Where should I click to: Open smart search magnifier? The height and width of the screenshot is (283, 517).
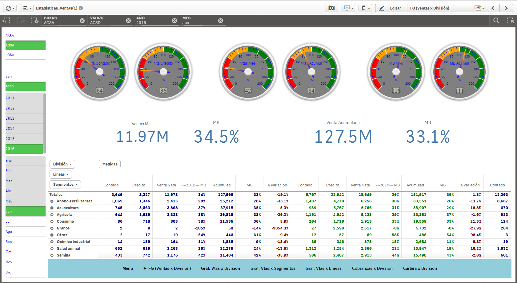[496, 21]
